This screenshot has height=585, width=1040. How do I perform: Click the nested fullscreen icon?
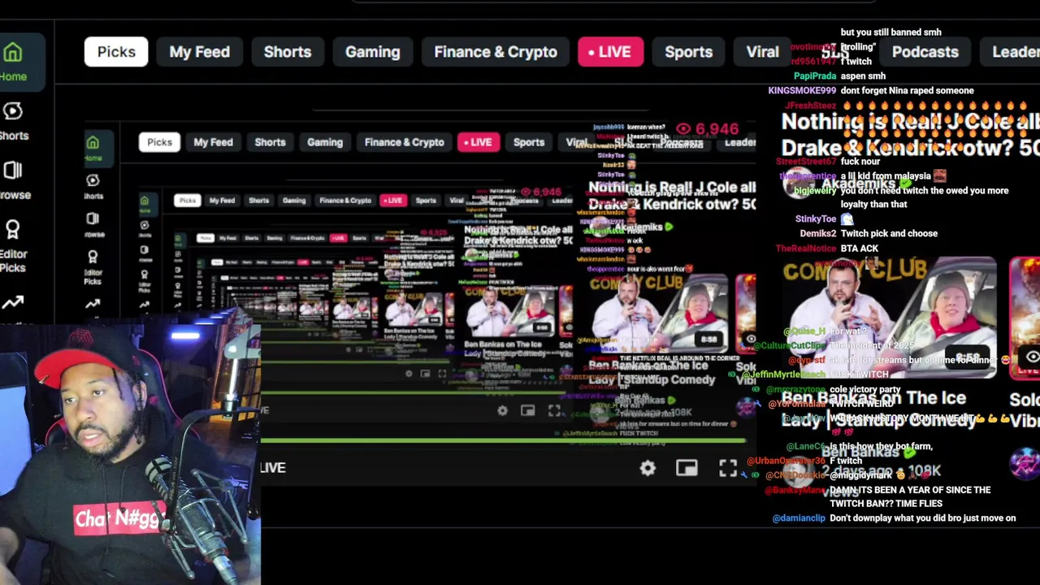click(554, 411)
